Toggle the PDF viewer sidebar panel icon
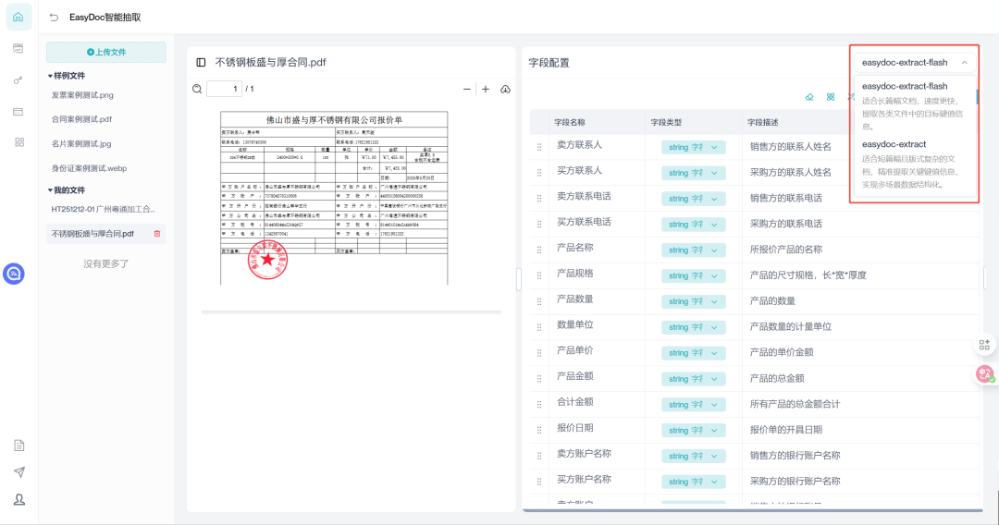This screenshot has width=999, height=525. (x=201, y=62)
